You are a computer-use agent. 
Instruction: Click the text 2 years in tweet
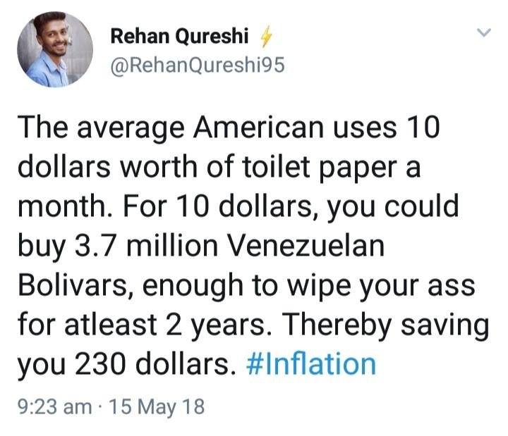[219, 325]
